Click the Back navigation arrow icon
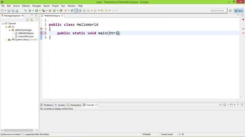Screen dimensions: 245x137 click(x=106, y=11)
